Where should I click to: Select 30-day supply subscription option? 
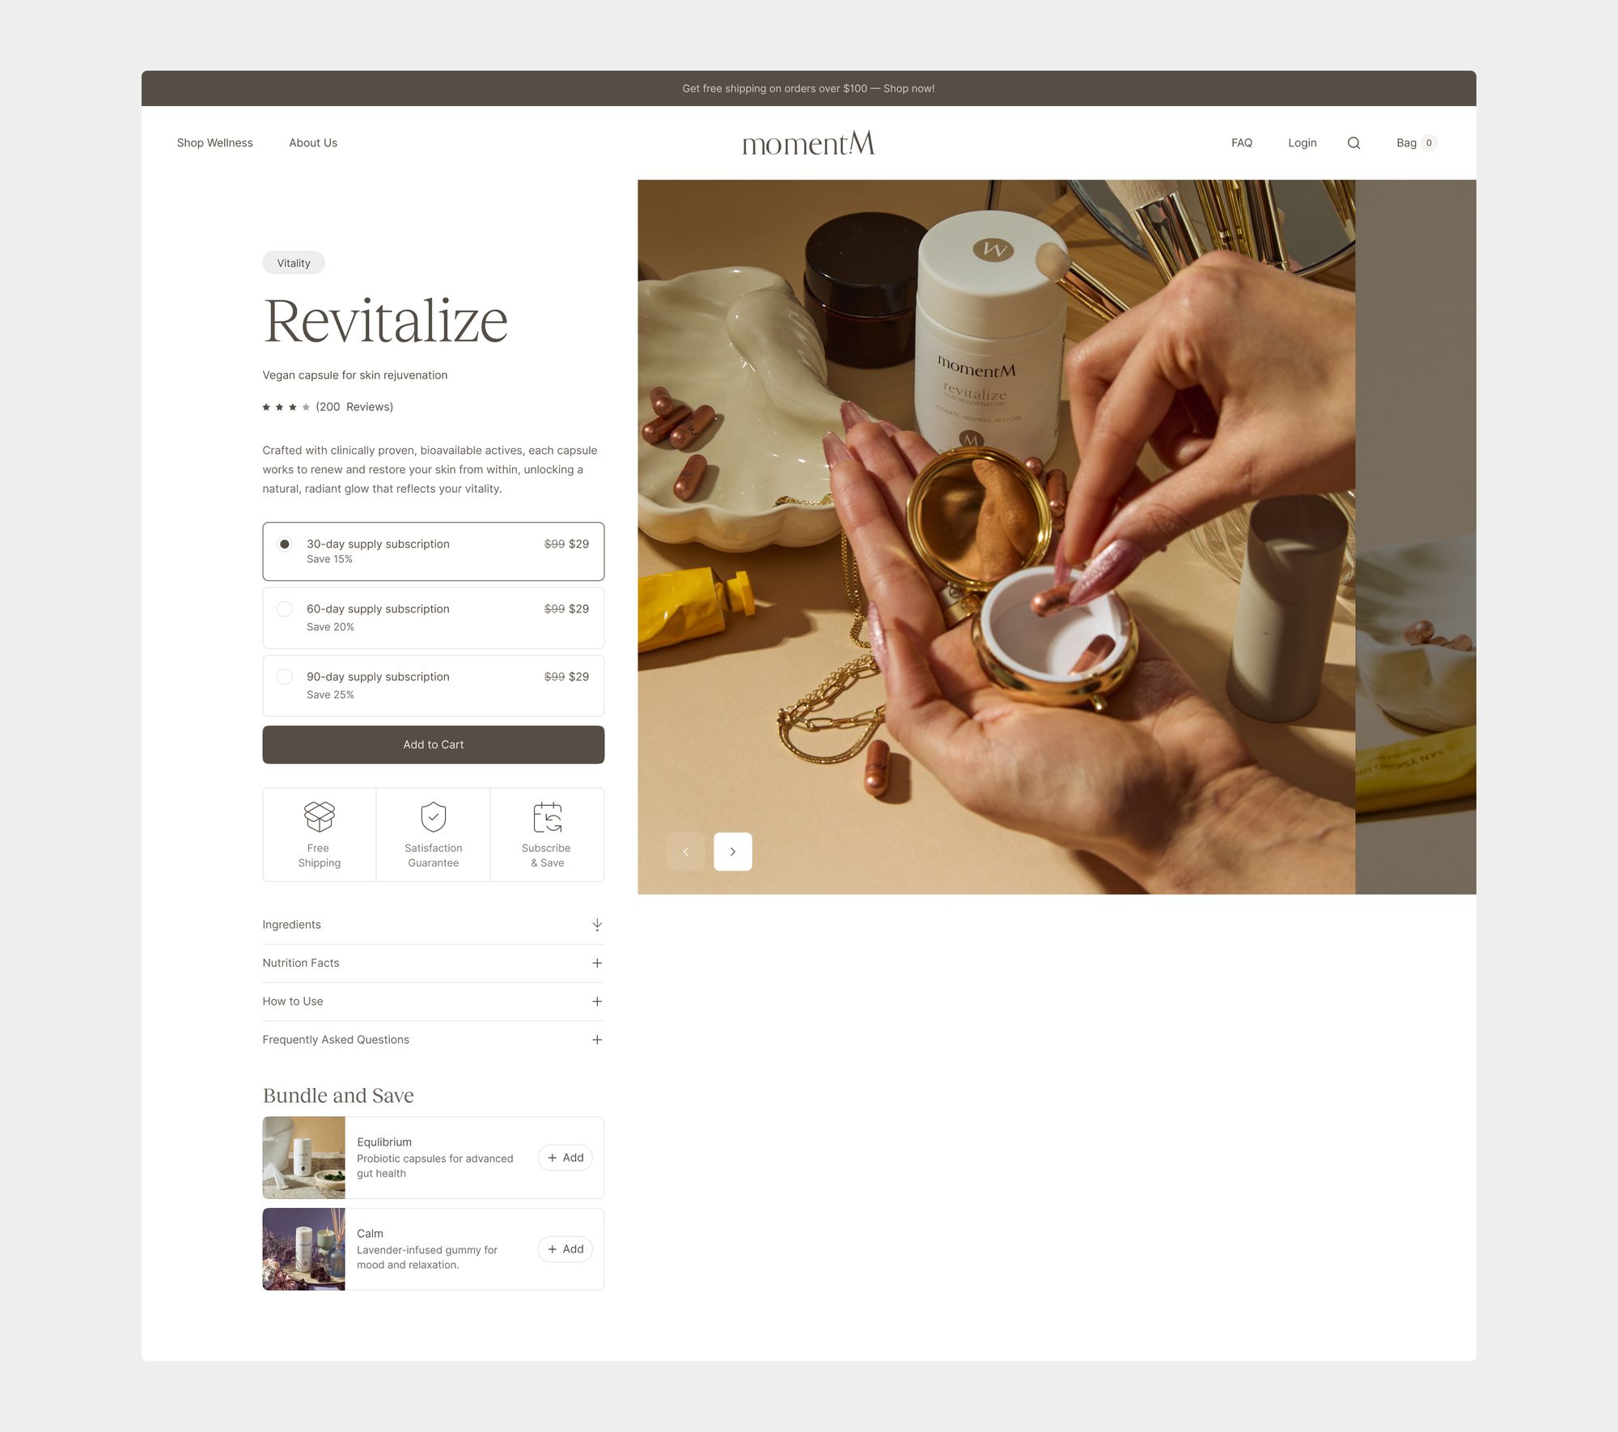pyautogui.click(x=433, y=551)
